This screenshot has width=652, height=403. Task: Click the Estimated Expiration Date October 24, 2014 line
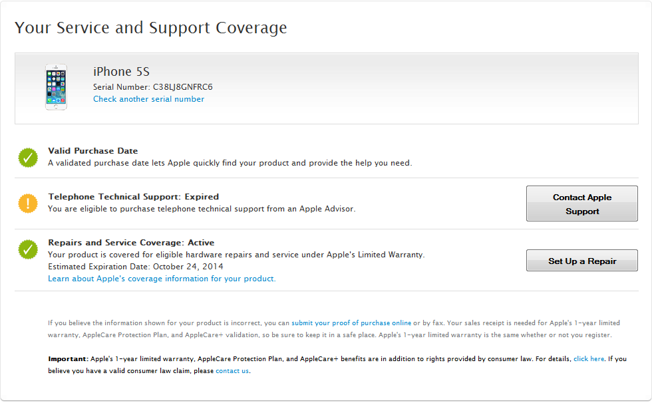click(x=136, y=267)
